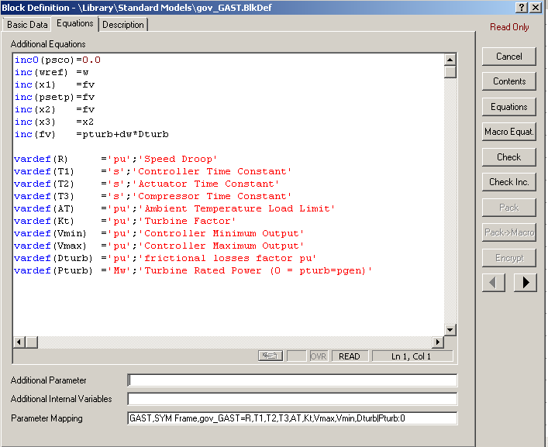Viewport: 548px width, 447px height.
Task: Click the vardef(T3) Compressor Time Constant line
Action: pyautogui.click(x=153, y=196)
